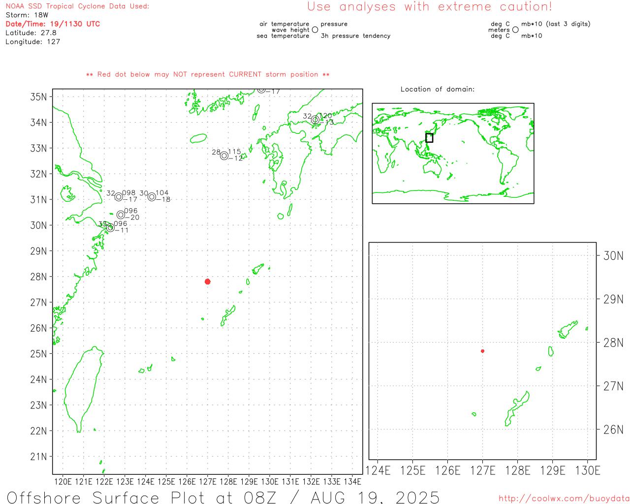Screen dimensions: 630x504
Task: Click the 127E label on zoomed map
Action: pyautogui.click(x=483, y=471)
